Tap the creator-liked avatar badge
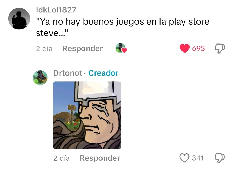 pos(121,48)
